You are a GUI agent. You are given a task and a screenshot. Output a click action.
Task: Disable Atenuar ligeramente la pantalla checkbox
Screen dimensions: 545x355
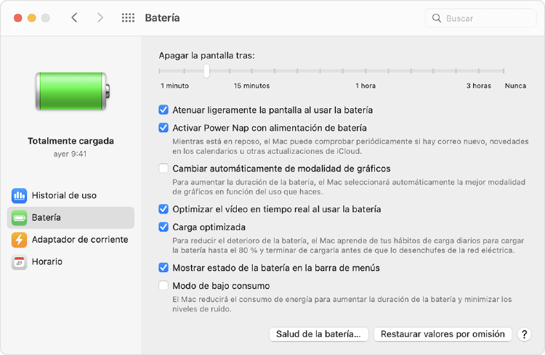[163, 110]
